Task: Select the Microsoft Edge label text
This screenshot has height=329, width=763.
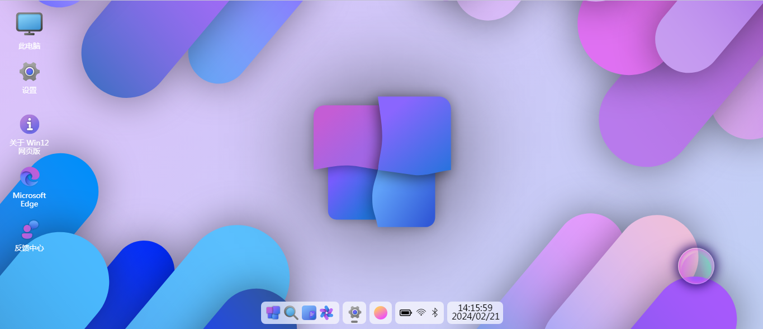Action: [x=29, y=200]
